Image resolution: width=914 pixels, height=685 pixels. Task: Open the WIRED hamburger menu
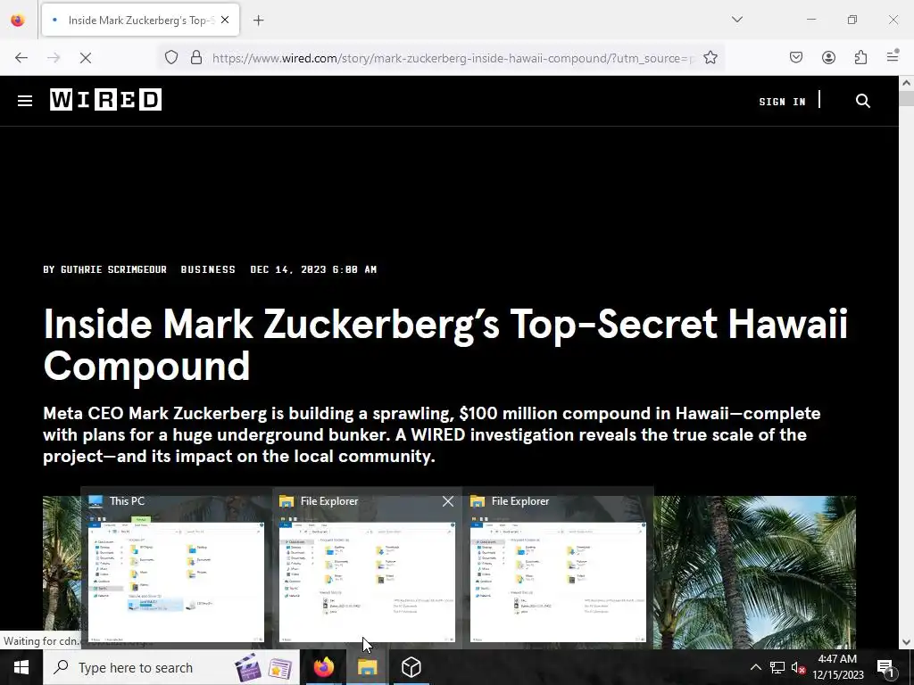(x=24, y=101)
